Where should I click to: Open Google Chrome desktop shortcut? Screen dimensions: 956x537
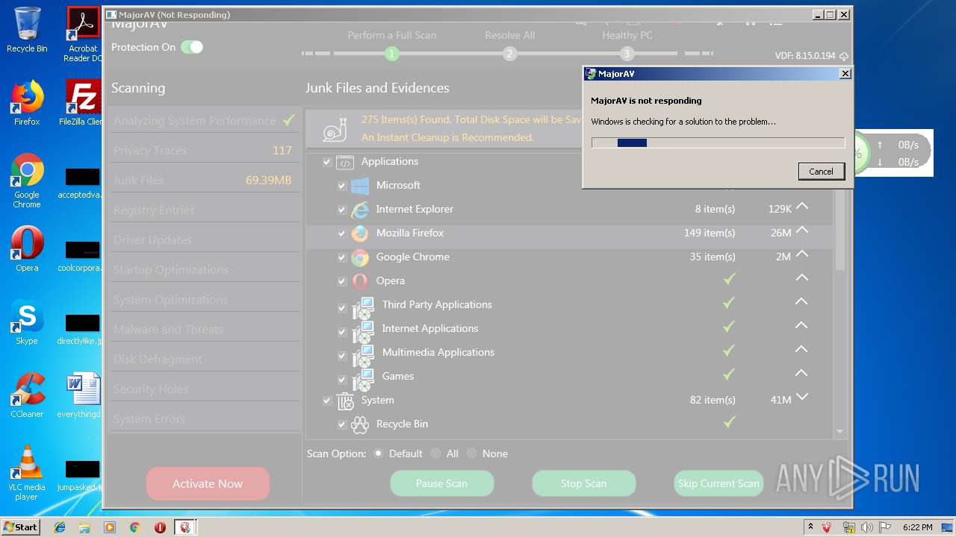(x=27, y=181)
